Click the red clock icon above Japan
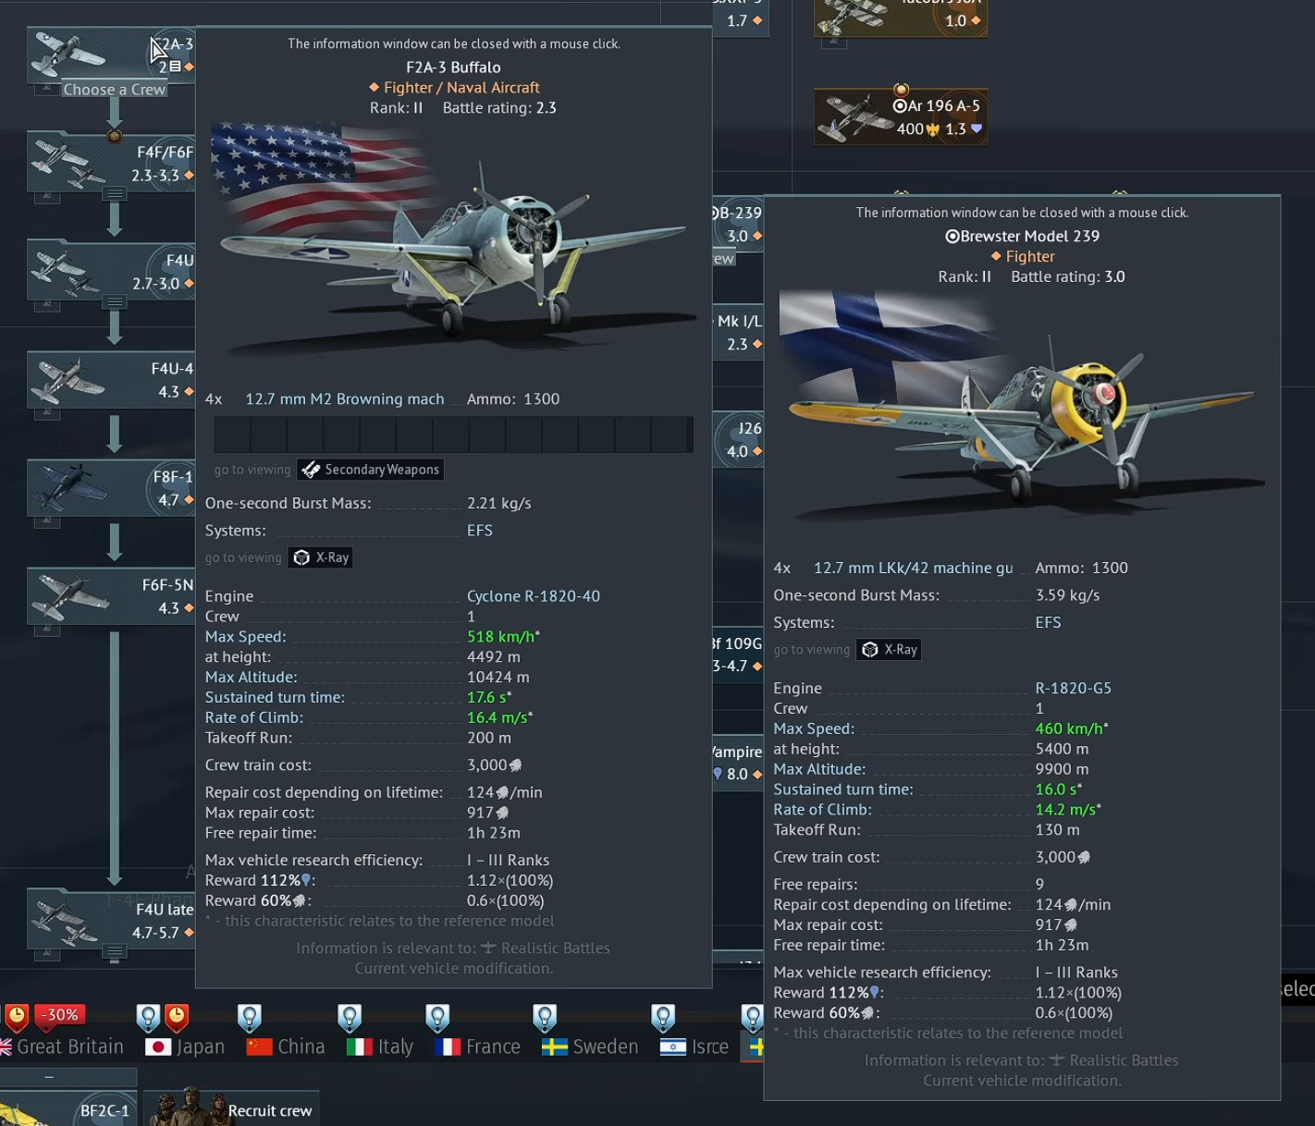This screenshot has width=1315, height=1126. (x=177, y=1018)
